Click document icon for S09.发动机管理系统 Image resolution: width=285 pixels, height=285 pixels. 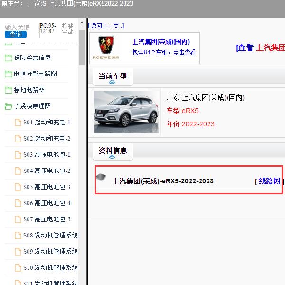pos(18,252)
